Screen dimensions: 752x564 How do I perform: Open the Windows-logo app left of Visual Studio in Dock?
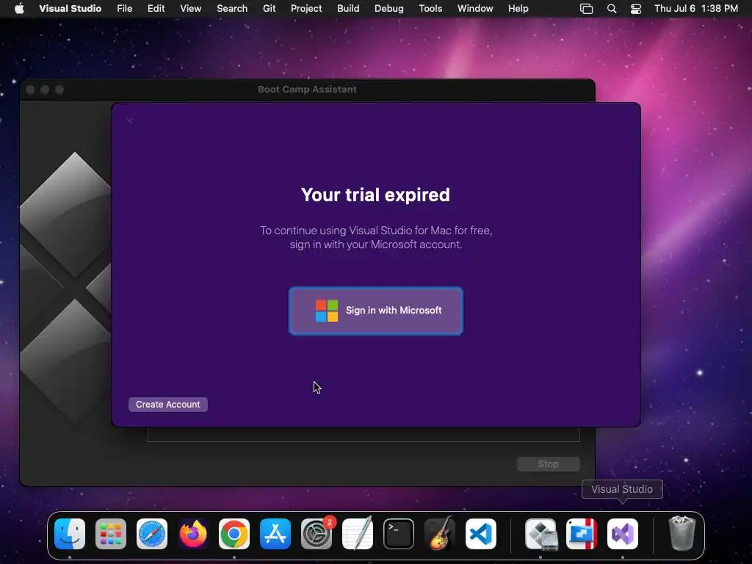582,534
